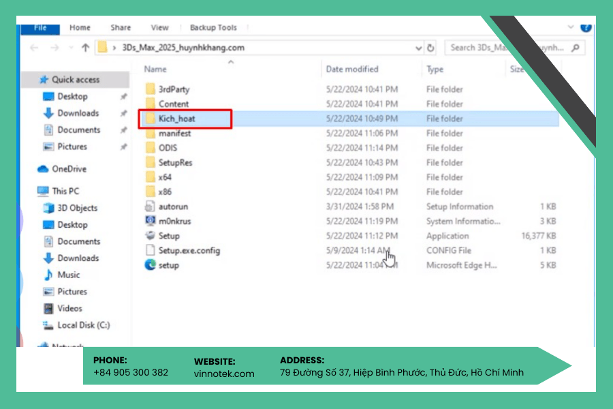613x409 pixels.
Task: Click the 3D Objects cube icon
Action: click(x=48, y=208)
